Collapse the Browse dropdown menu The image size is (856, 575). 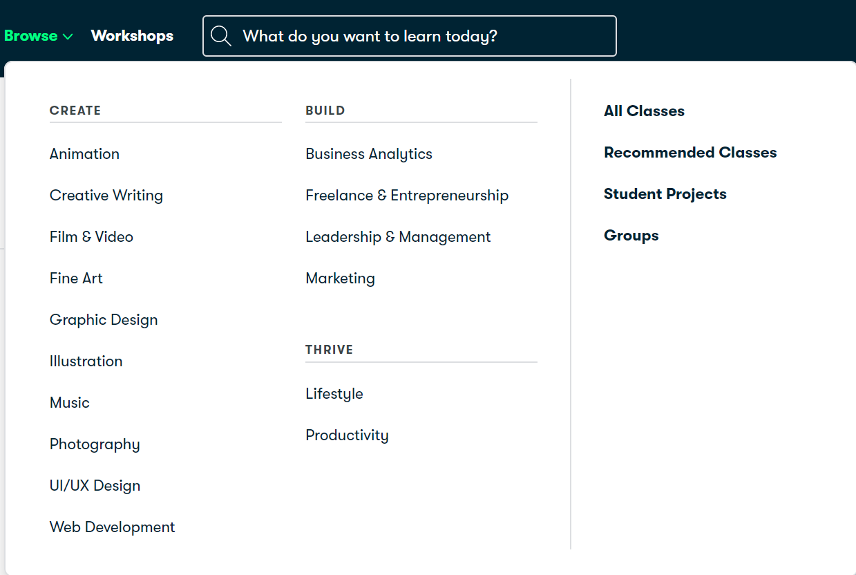pos(39,36)
